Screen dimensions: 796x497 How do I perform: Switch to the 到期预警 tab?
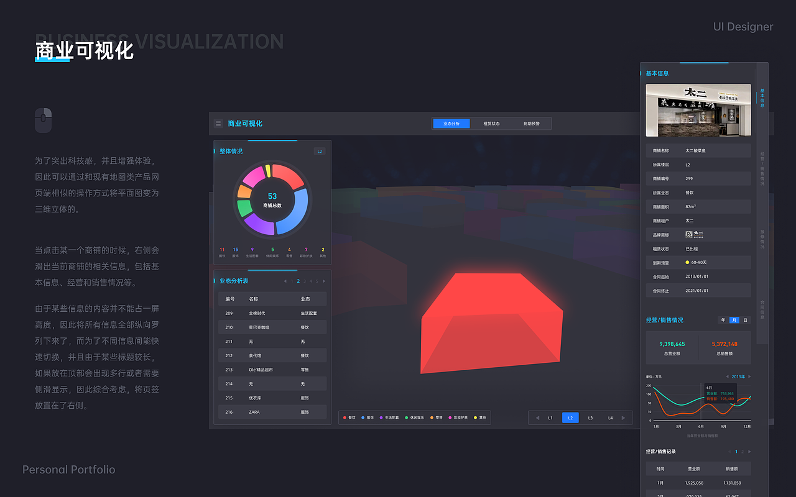531,124
